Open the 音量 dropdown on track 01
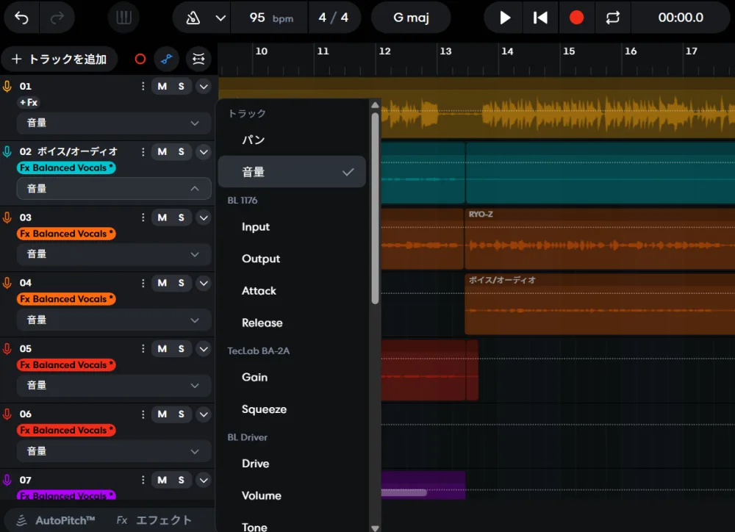Screen dimensions: 735x532 (114, 123)
